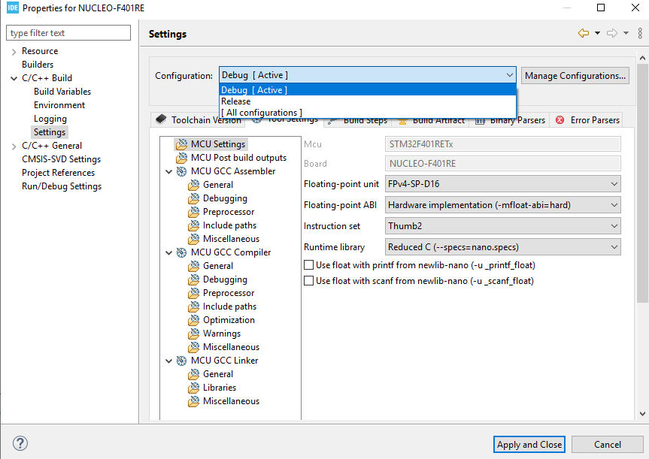The image size is (649, 459).
Task: Select the General icon under MCU GCC Assembler
Action: [194, 185]
